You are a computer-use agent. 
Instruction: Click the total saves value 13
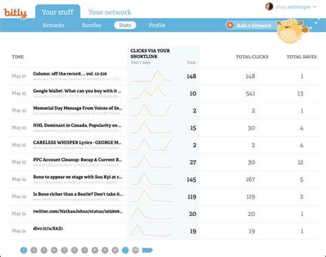[301, 93]
